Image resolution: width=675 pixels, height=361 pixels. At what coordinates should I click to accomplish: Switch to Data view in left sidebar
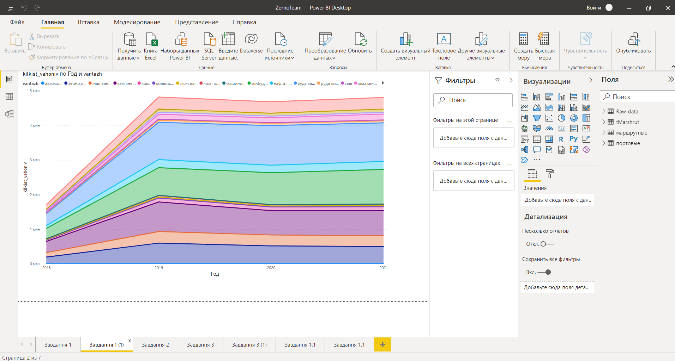pos(9,97)
